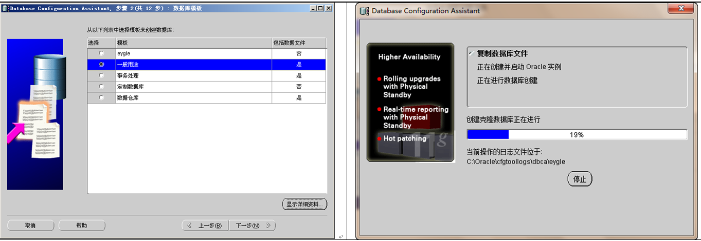
Task: Click the 创建克隆数据库正在进行 status text
Action: [504, 119]
